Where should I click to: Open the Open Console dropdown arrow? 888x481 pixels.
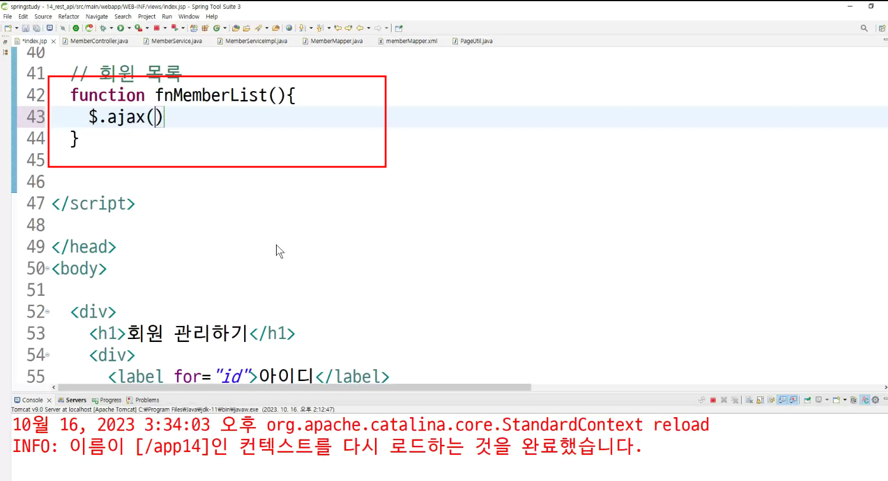click(845, 400)
